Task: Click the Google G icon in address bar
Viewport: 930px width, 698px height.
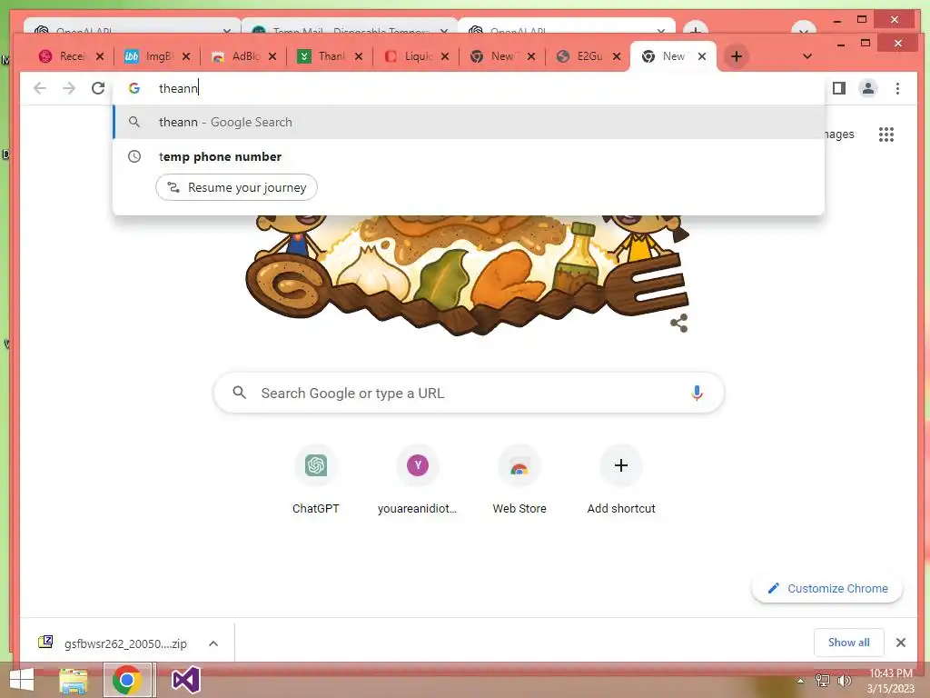Action: (134, 88)
